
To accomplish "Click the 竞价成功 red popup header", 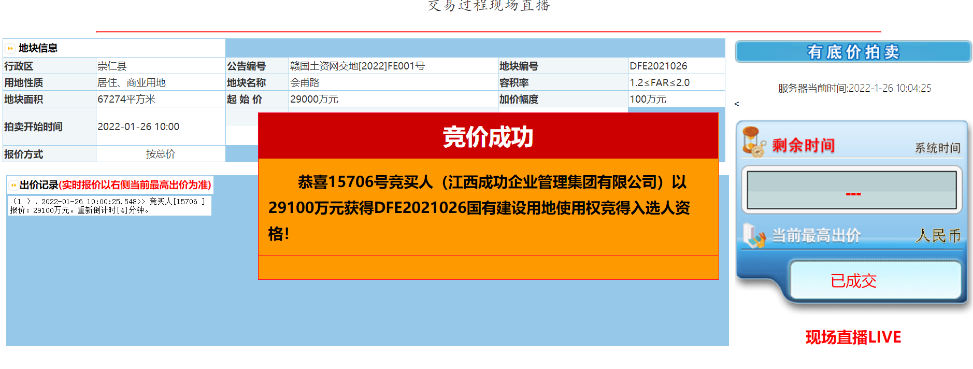I will pyautogui.click(x=488, y=137).
